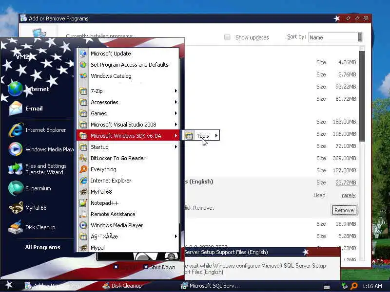
Task: Expand the Startup submenu arrow
Action: point(176,147)
